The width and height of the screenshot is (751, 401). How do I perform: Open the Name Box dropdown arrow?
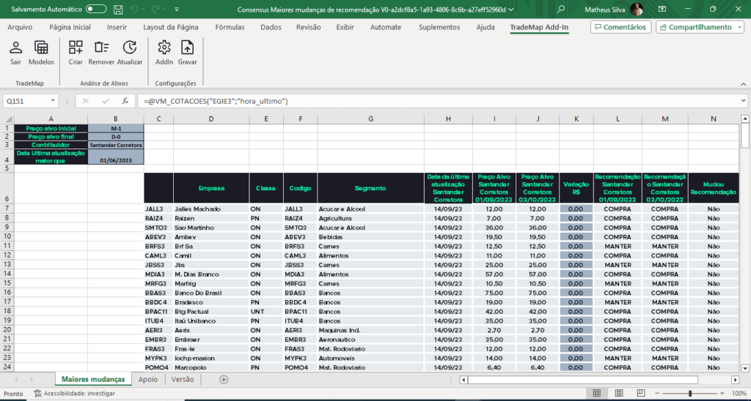coord(53,101)
